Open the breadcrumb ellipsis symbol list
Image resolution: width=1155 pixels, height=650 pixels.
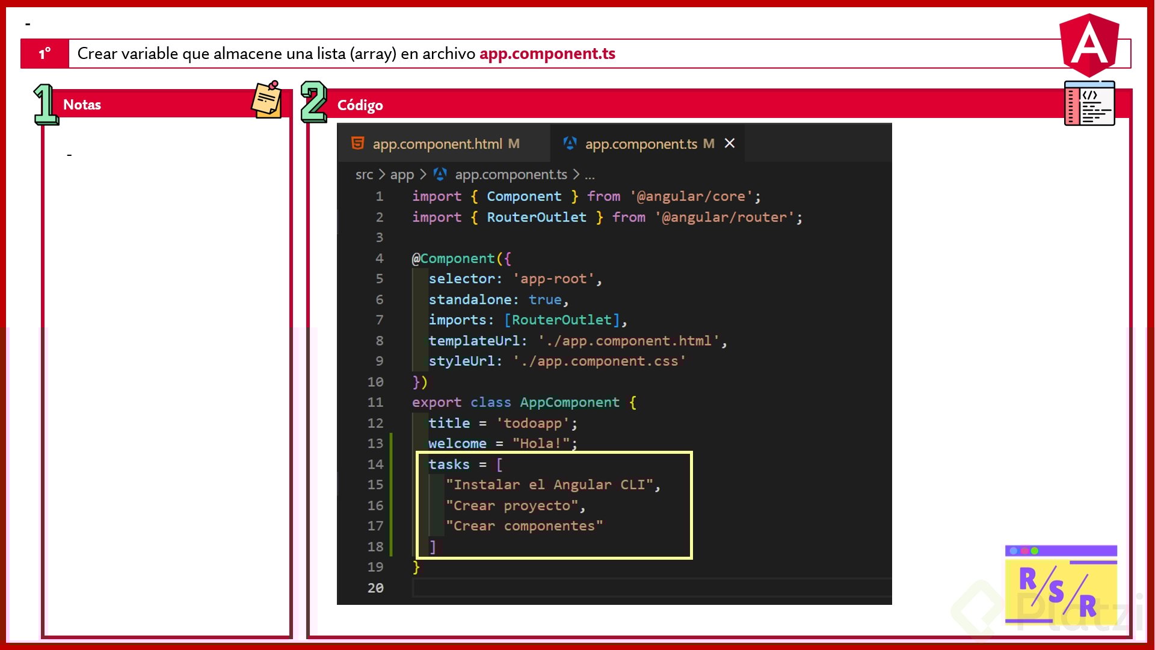590,175
